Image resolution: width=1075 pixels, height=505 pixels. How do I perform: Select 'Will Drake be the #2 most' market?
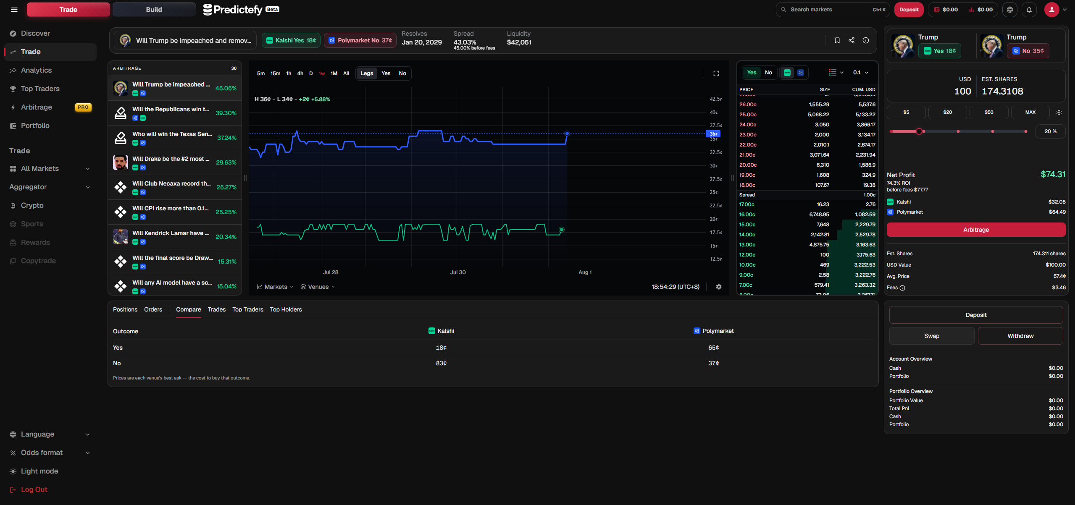[x=175, y=162]
